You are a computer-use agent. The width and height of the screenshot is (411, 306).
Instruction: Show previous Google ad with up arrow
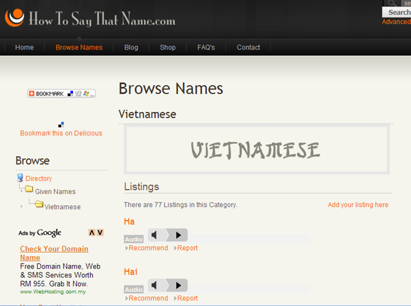[x=92, y=233]
